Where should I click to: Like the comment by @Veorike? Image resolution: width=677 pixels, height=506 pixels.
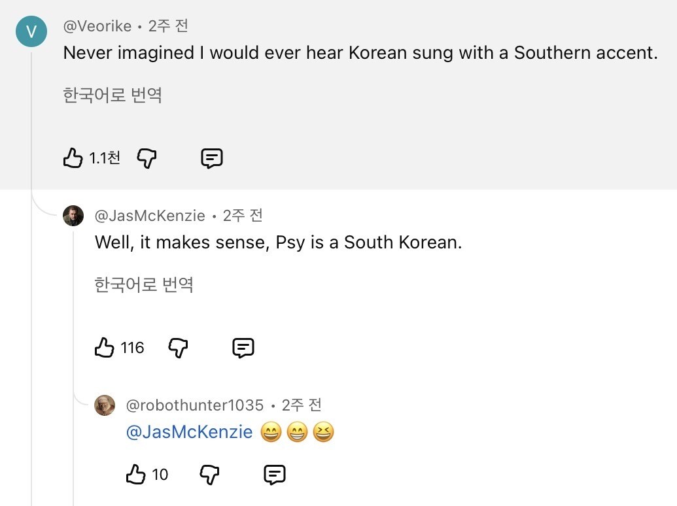(x=73, y=158)
